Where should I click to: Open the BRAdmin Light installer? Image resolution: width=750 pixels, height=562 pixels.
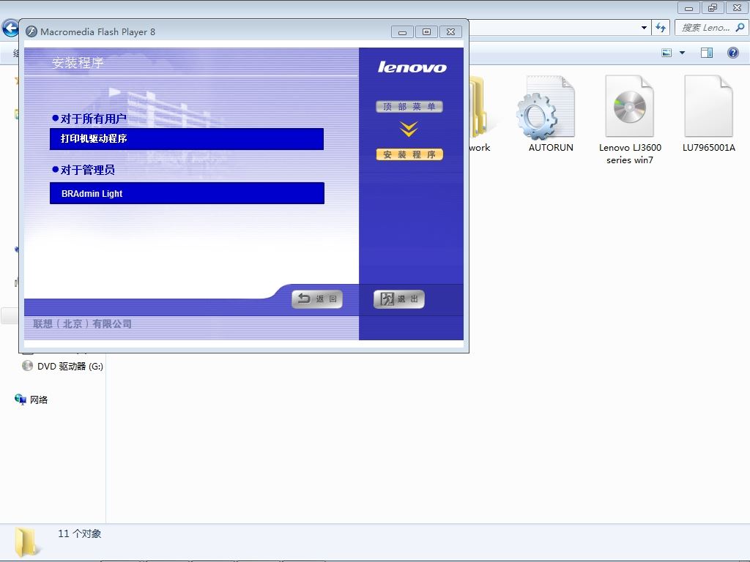tap(187, 193)
